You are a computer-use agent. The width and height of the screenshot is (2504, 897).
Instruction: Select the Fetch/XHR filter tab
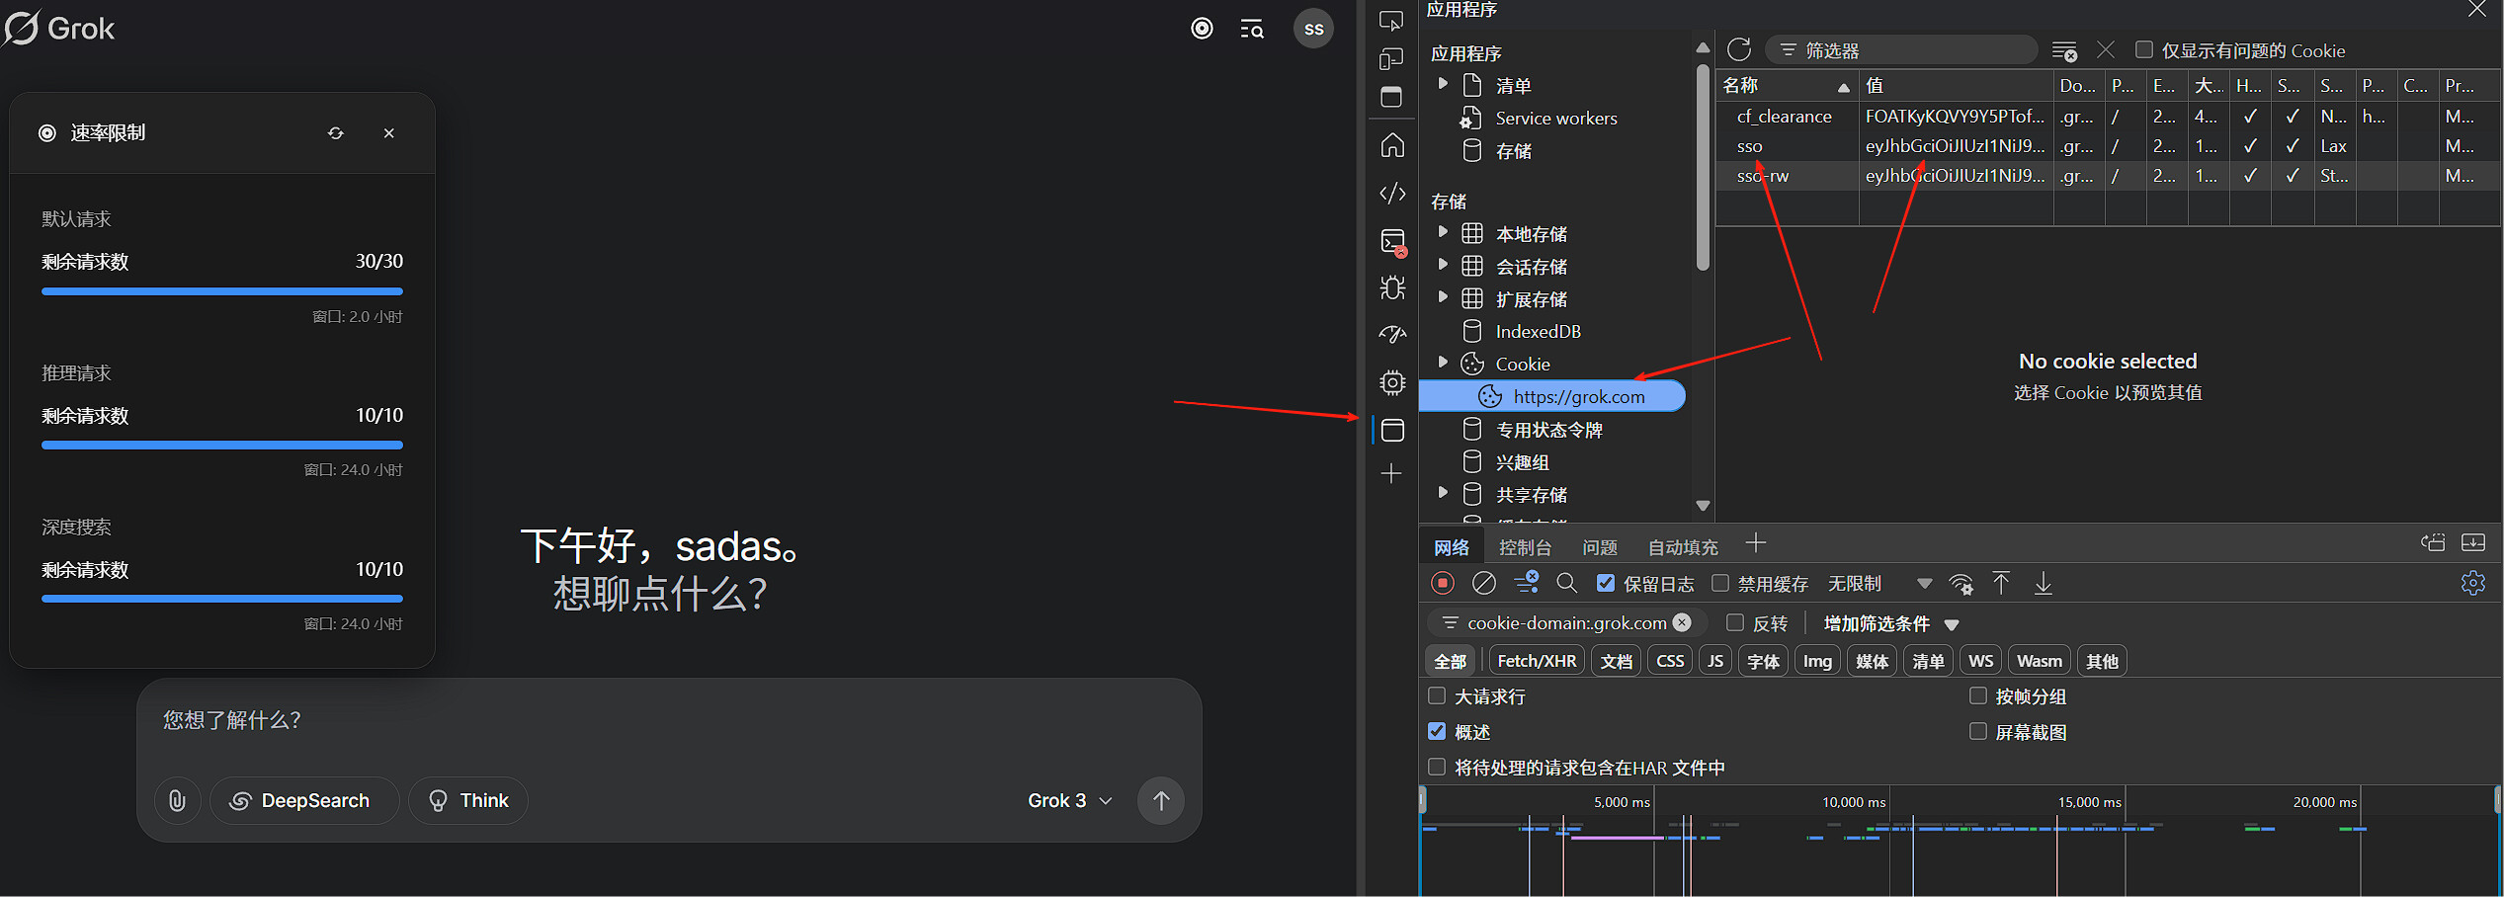coord(1537,661)
